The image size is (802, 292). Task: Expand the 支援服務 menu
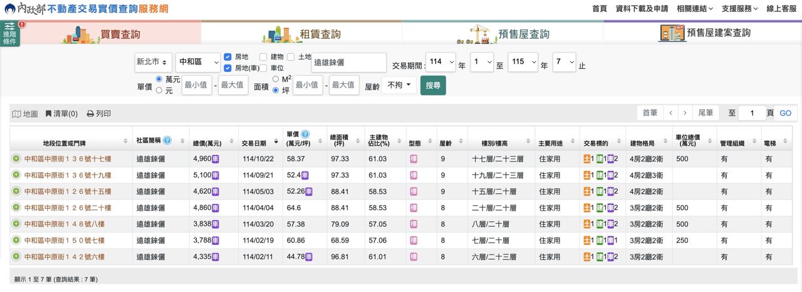point(739,9)
